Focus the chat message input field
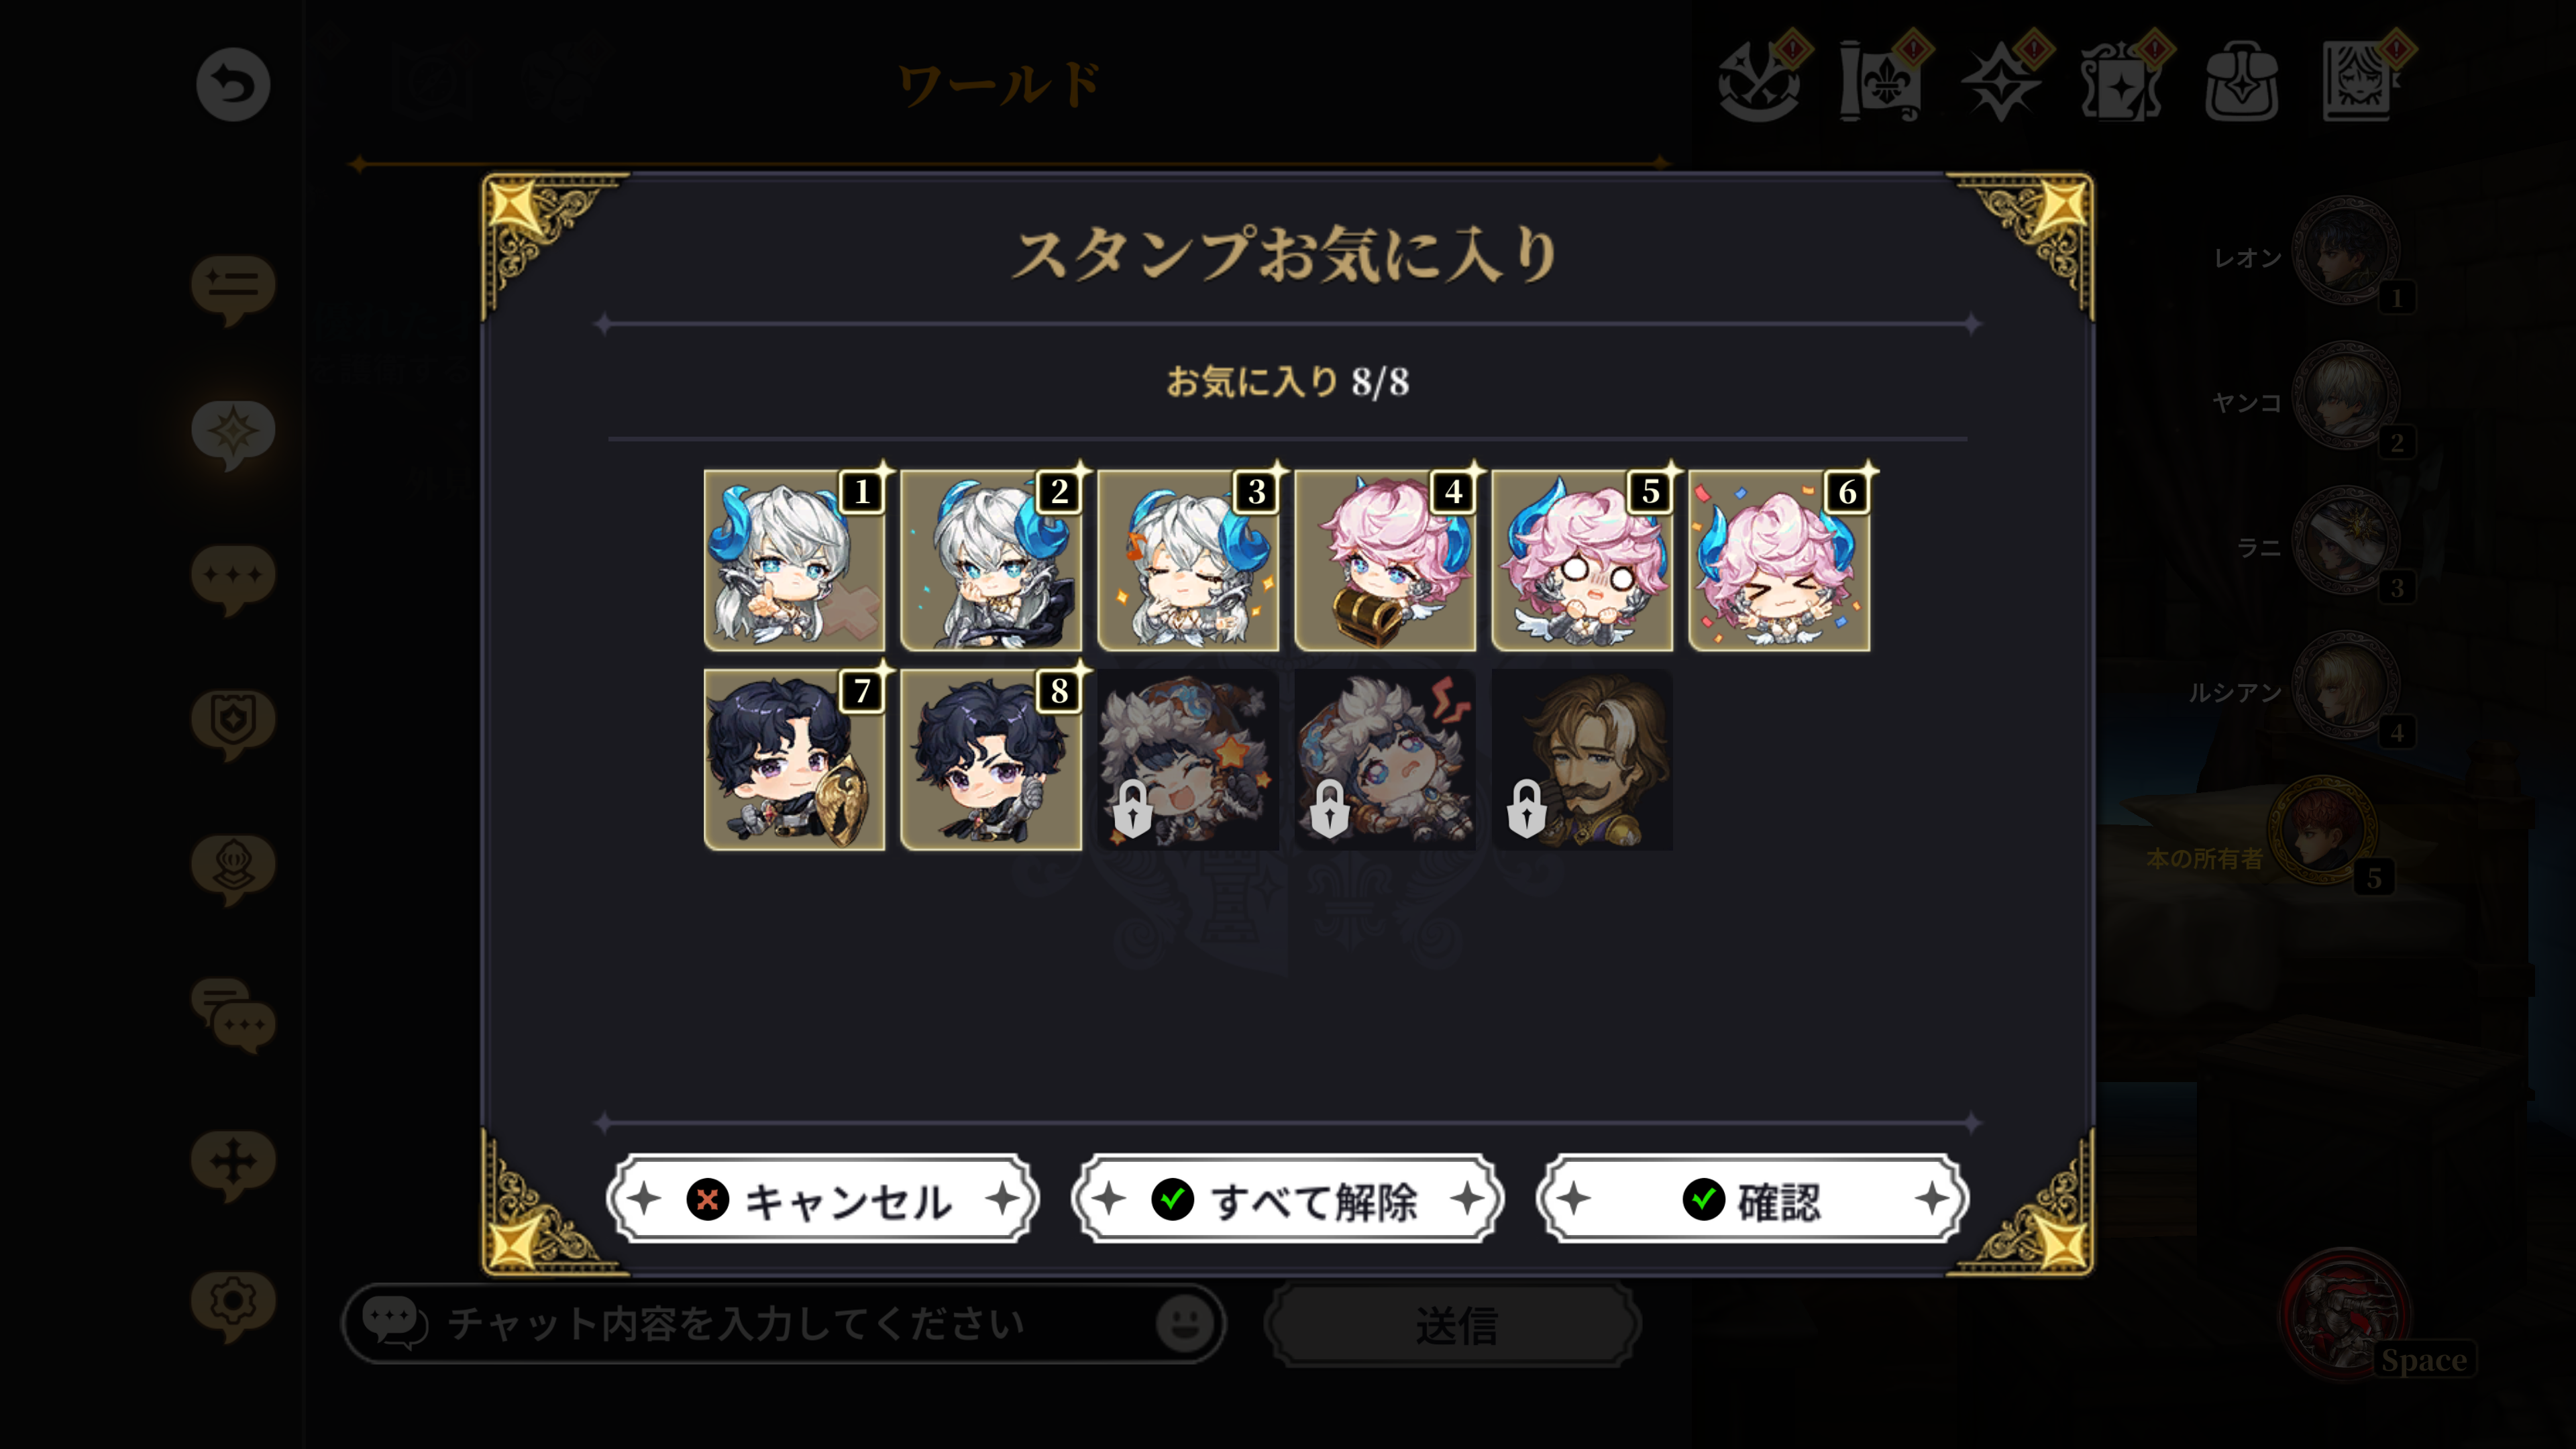The height and width of the screenshot is (1449, 2576). click(x=785, y=1324)
